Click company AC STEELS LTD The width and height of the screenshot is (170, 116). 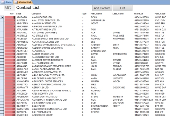click(40, 36)
